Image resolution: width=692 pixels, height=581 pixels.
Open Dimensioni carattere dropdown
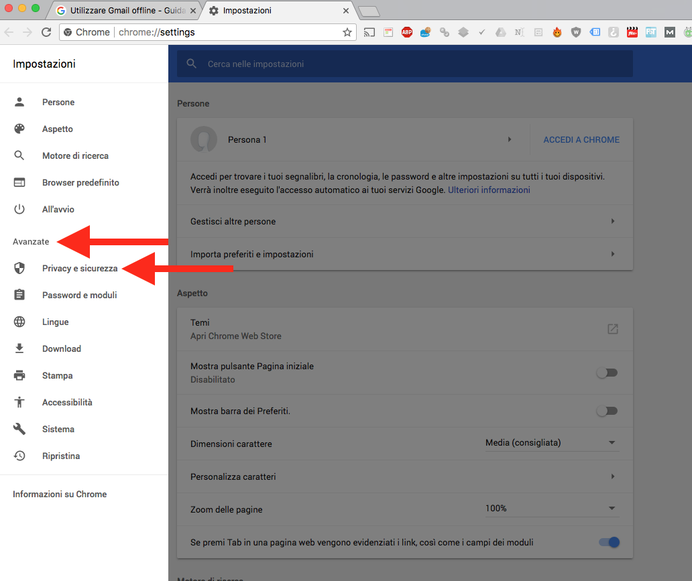(552, 443)
